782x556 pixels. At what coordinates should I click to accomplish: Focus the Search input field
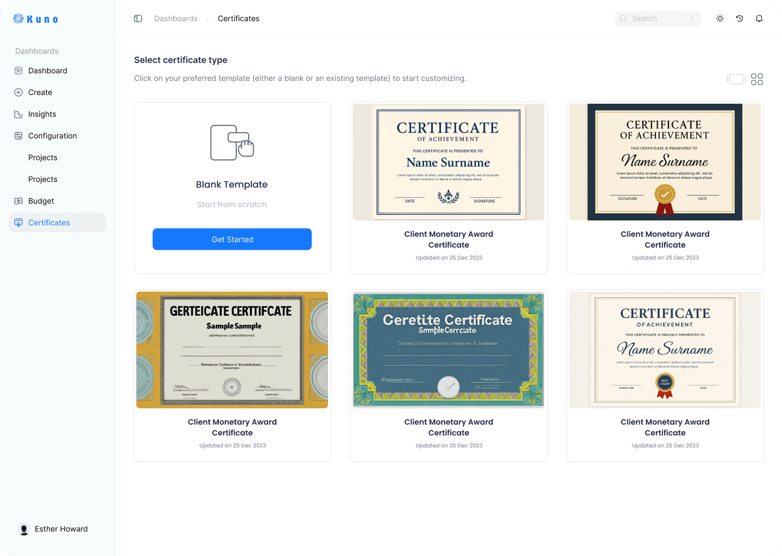tap(658, 18)
